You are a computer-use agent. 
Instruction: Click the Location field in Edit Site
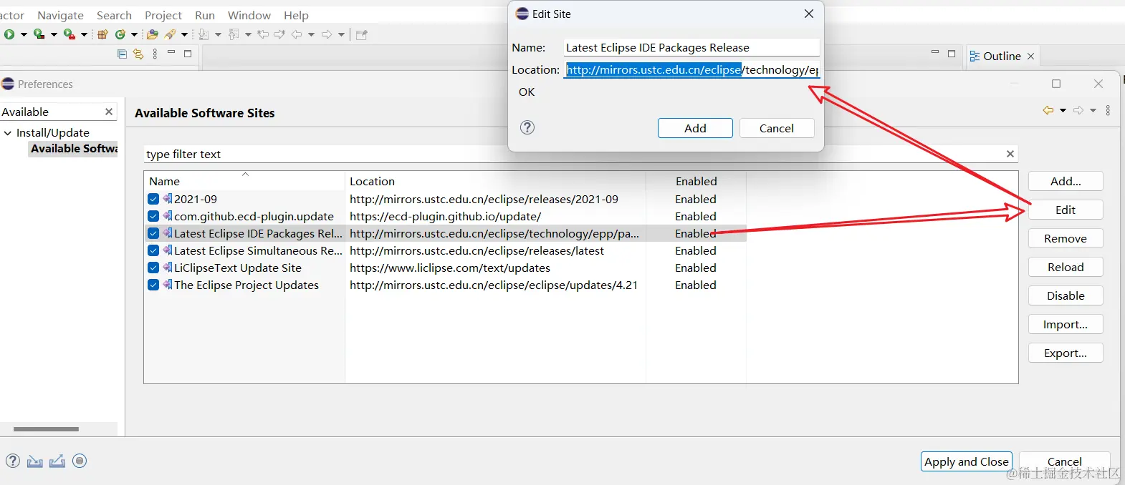pos(691,69)
